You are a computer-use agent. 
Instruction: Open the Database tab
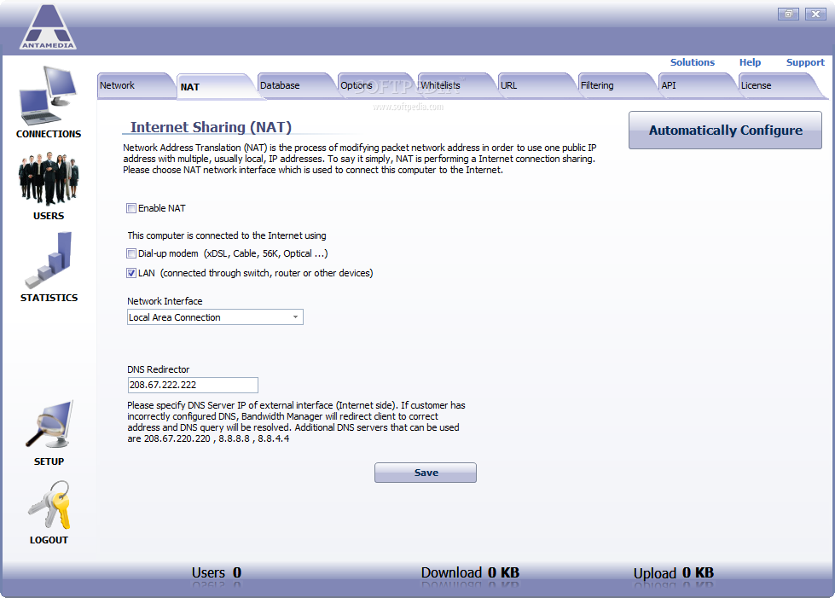coord(296,85)
